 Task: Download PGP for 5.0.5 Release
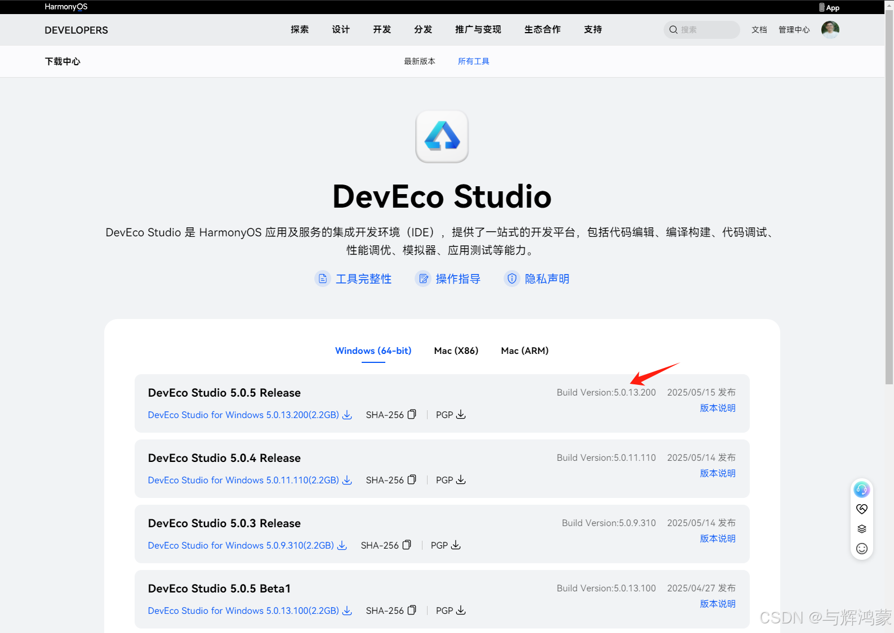461,415
